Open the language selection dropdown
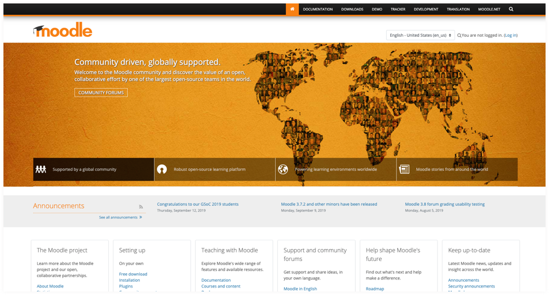549x295 pixels. 420,35
